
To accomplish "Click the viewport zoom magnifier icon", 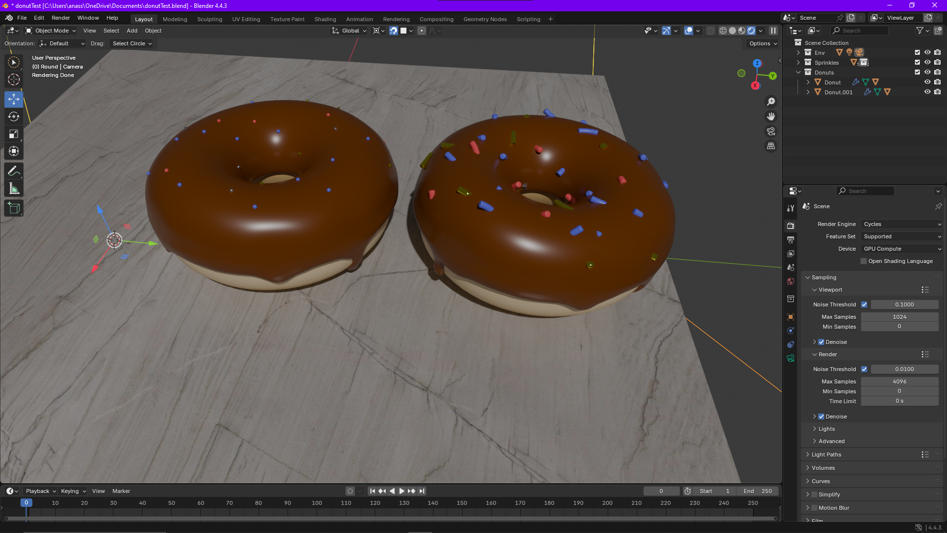I will click(771, 102).
